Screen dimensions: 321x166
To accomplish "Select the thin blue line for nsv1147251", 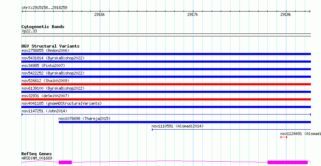I will click(166, 115).
